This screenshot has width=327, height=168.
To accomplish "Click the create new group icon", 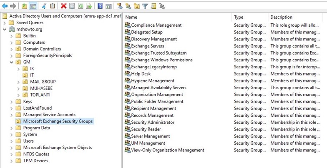I will pyautogui.click(x=128, y=6).
